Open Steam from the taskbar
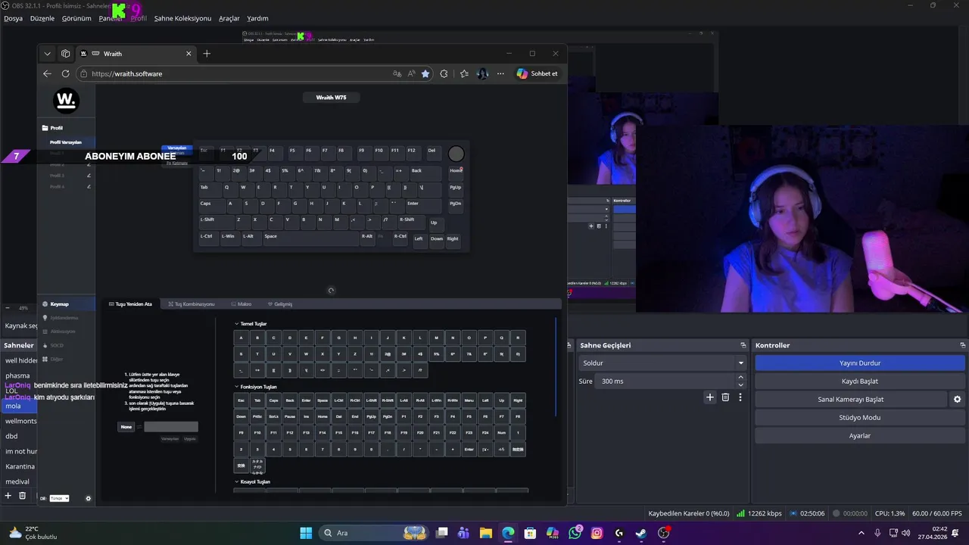969x545 pixels. (x=641, y=533)
